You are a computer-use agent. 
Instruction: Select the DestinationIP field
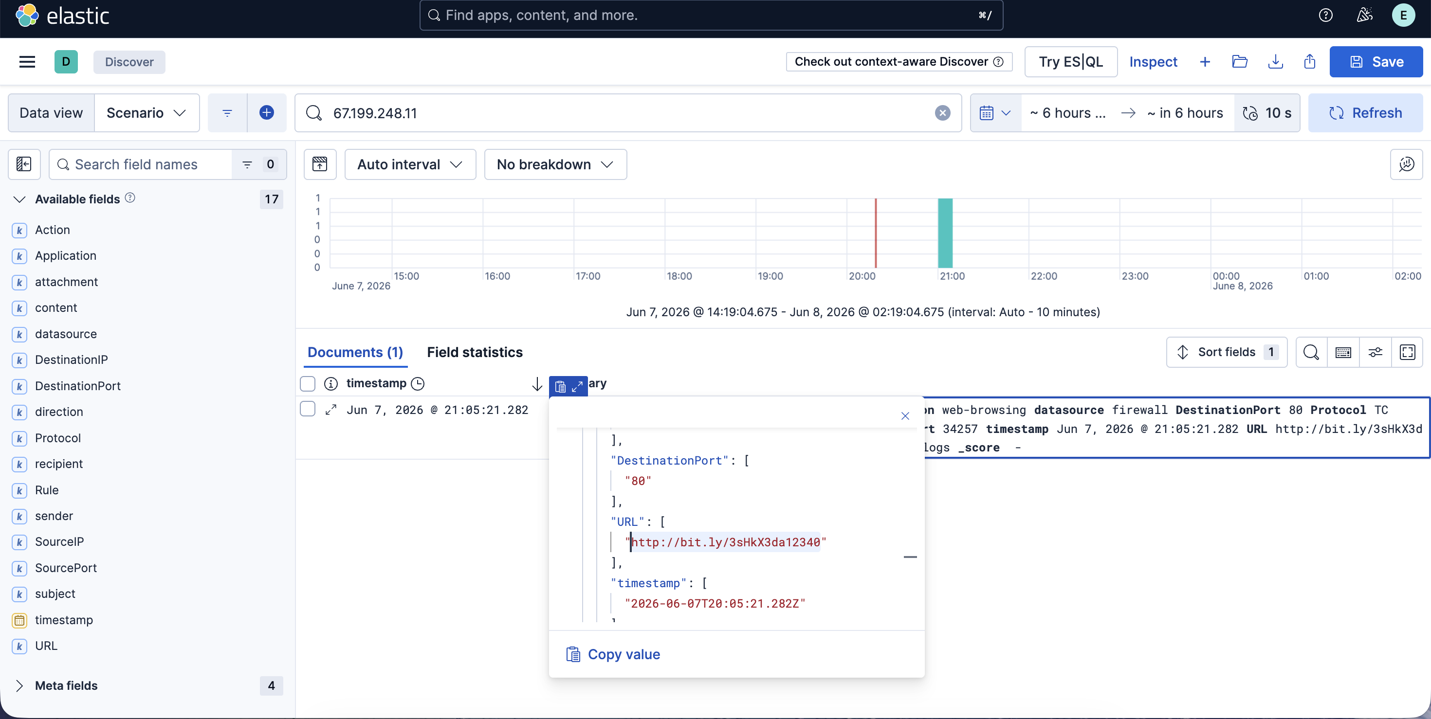click(x=71, y=360)
